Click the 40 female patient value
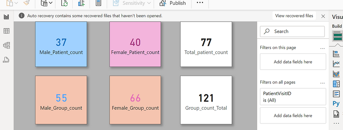 135,42
